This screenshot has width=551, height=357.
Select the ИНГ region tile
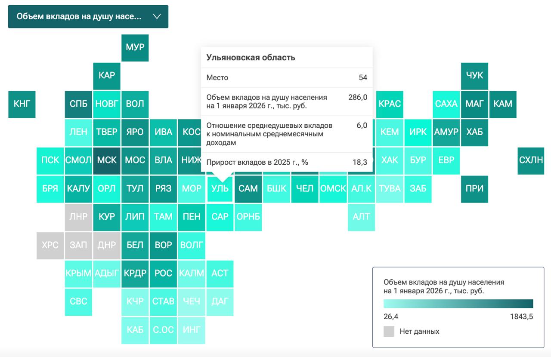click(192, 330)
